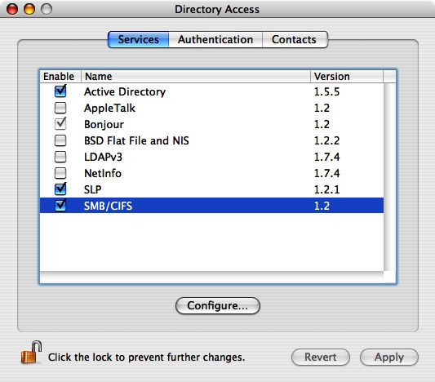Screen dimensions: 435x382
Task: Click the Enable column header
Action: point(60,76)
